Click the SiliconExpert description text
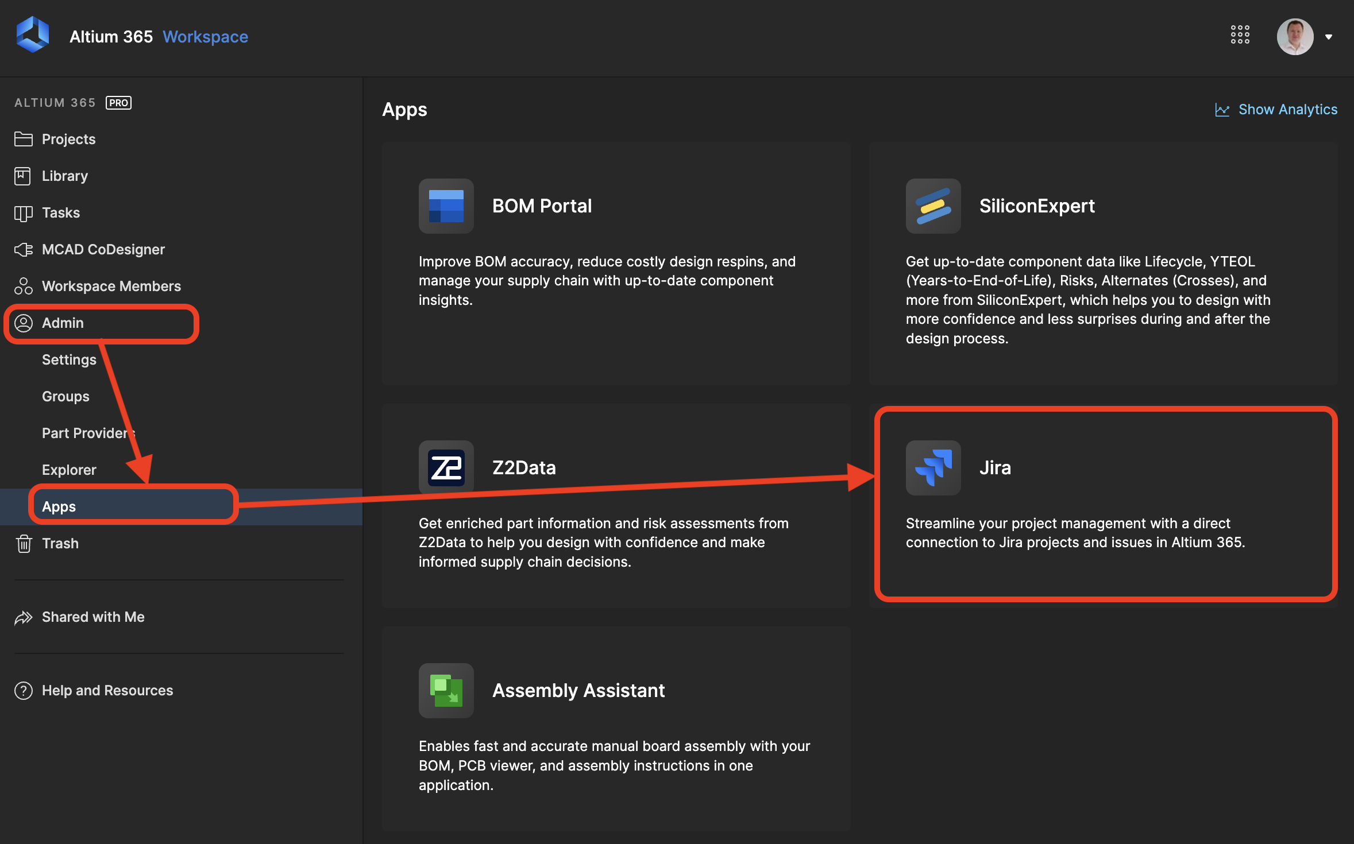Viewport: 1354px width, 844px height. tap(1088, 300)
